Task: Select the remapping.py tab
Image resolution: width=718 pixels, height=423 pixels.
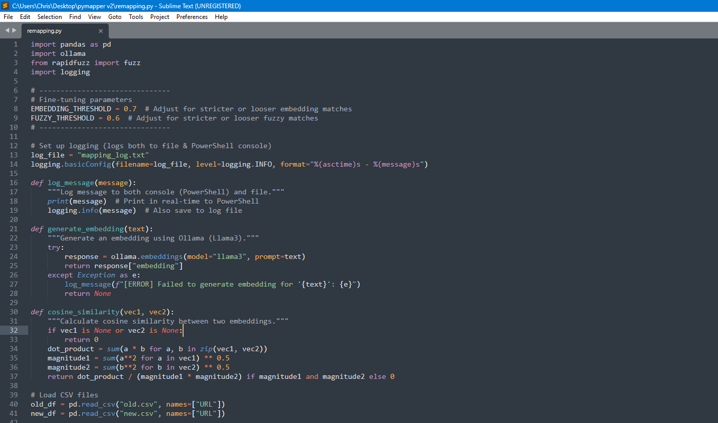Action: 65,31
